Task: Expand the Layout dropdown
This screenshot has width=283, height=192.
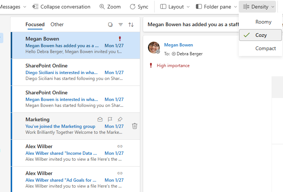Action: (175, 7)
